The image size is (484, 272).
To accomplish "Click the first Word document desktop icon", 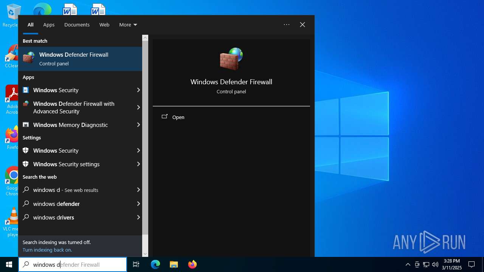I will pos(70,9).
